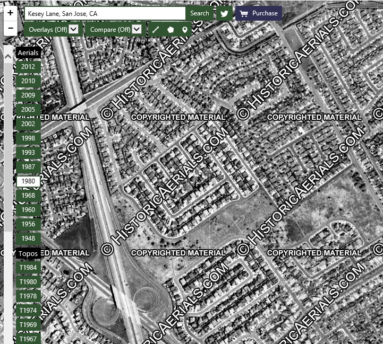
Task: Open the Compare dropdown
Action: [115, 30]
